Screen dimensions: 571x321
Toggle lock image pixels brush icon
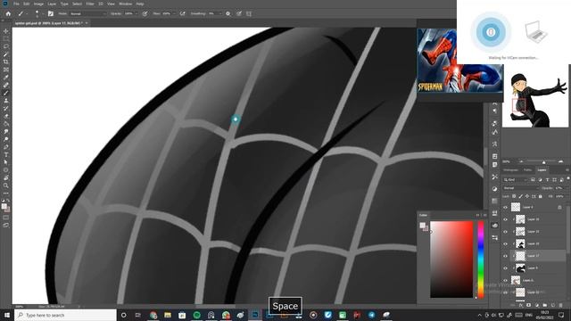(520, 196)
